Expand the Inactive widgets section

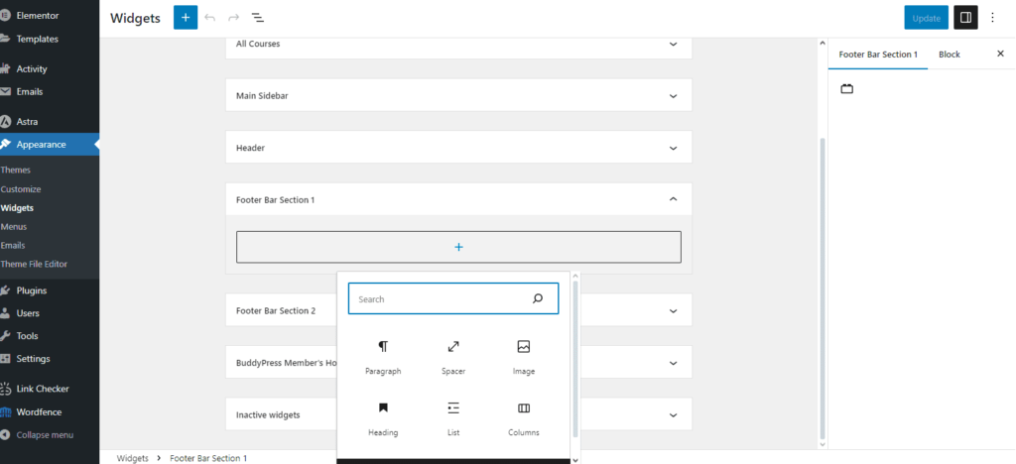pyautogui.click(x=673, y=414)
